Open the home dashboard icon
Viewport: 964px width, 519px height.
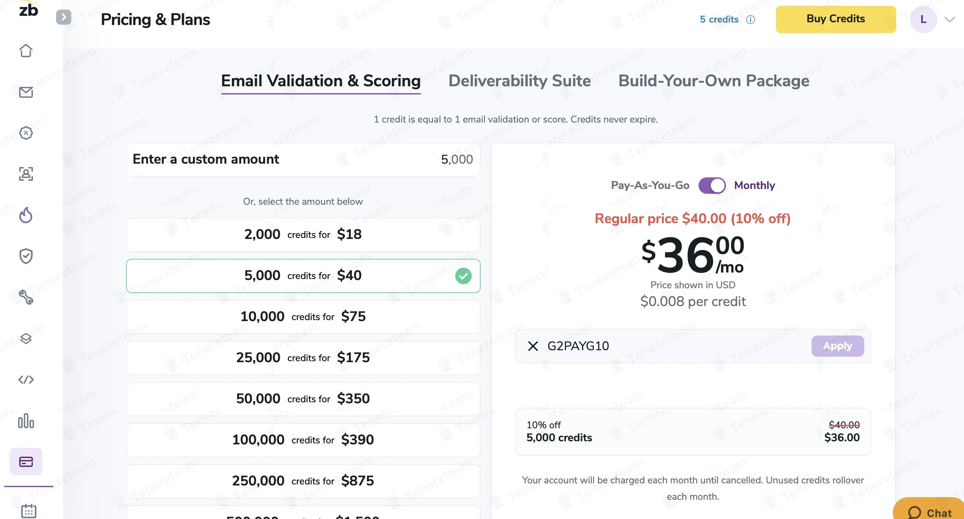pyautogui.click(x=26, y=50)
